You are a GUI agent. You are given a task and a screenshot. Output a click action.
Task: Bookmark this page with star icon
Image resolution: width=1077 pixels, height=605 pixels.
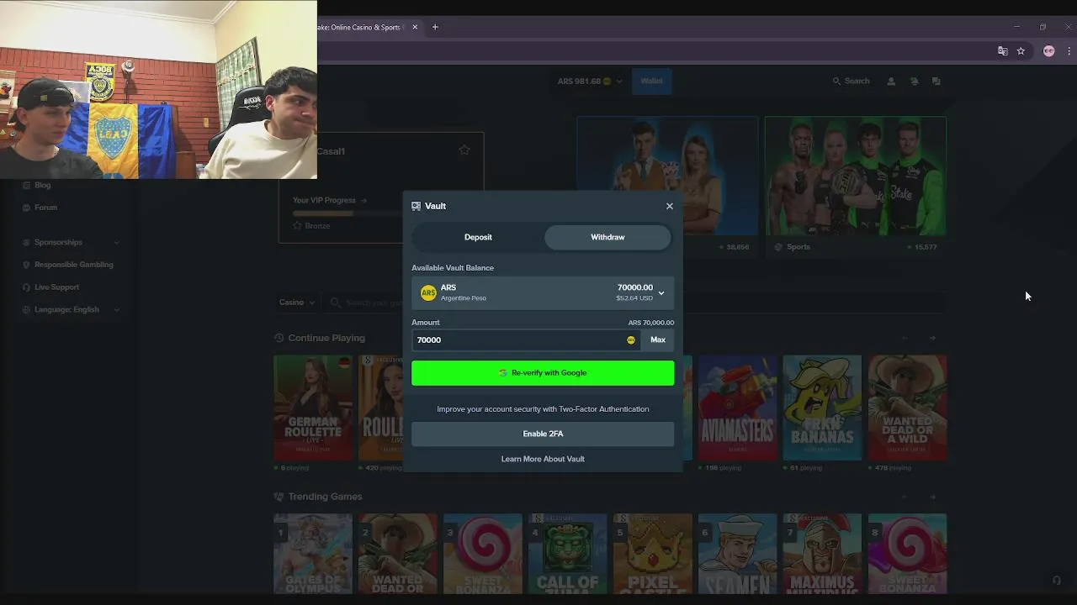pos(1021,51)
